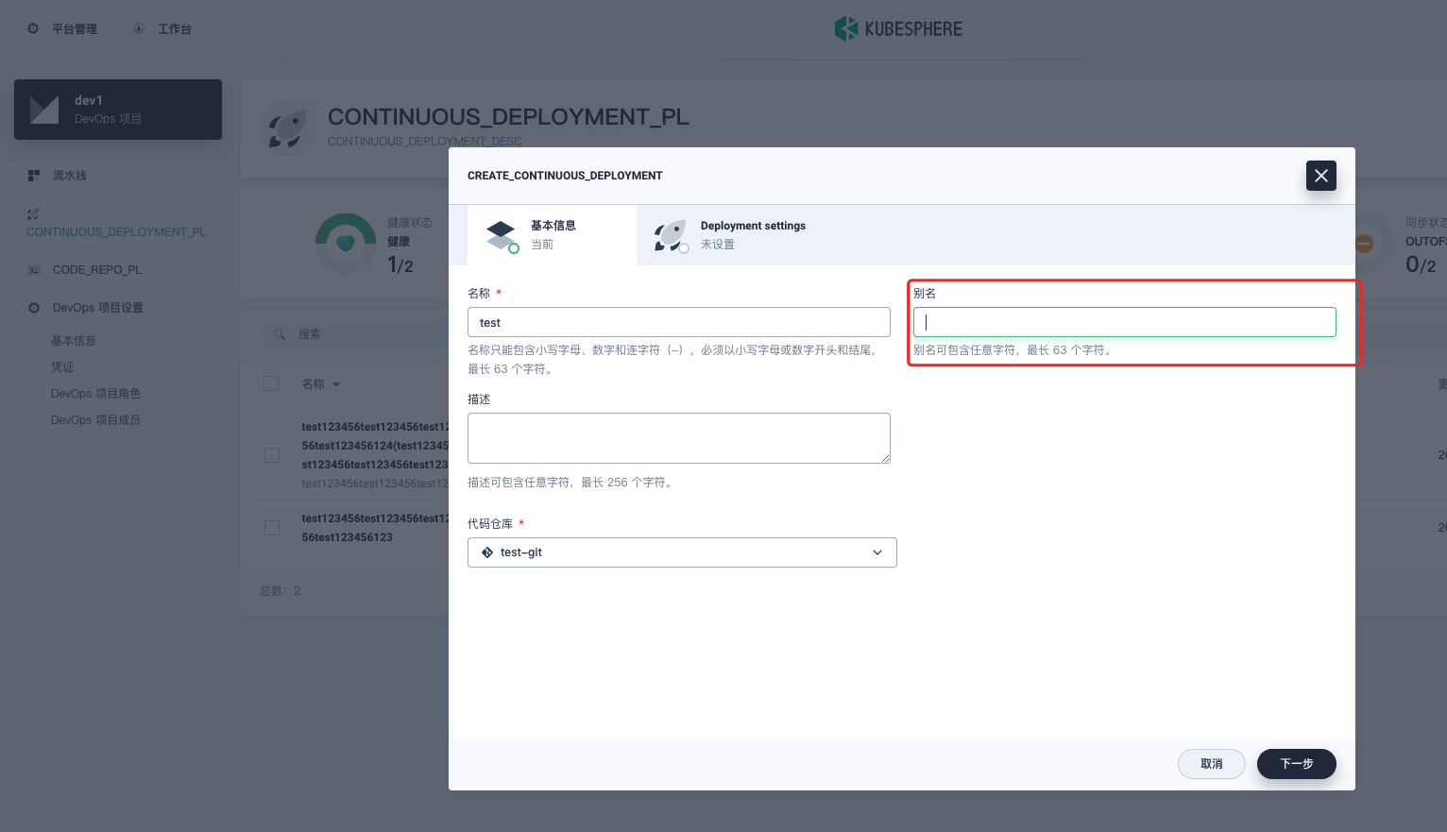1447x832 pixels.
Task: Open 基本信息 under project settings
Action: coord(74,341)
